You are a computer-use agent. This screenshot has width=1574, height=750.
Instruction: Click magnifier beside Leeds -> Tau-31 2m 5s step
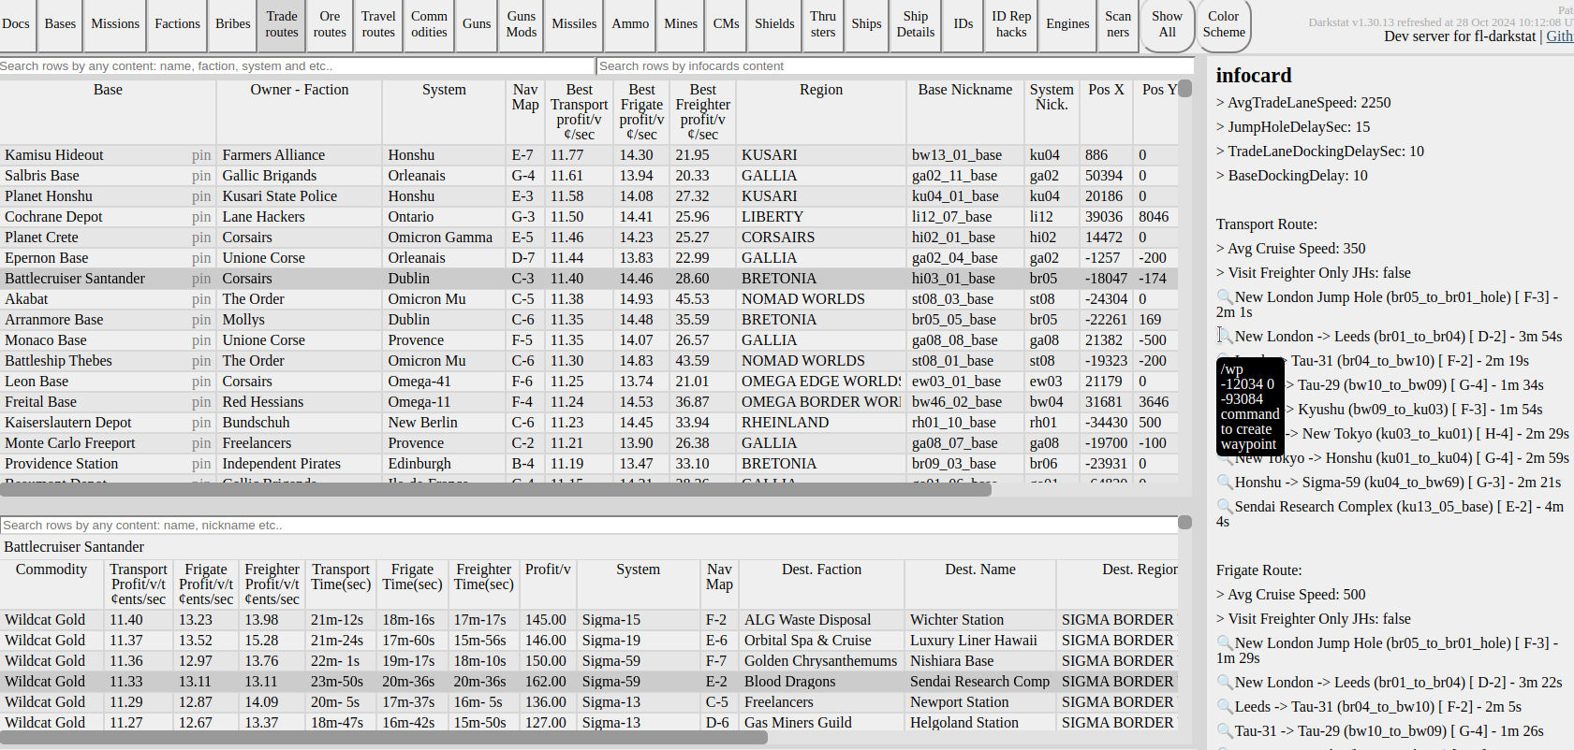point(1225,707)
